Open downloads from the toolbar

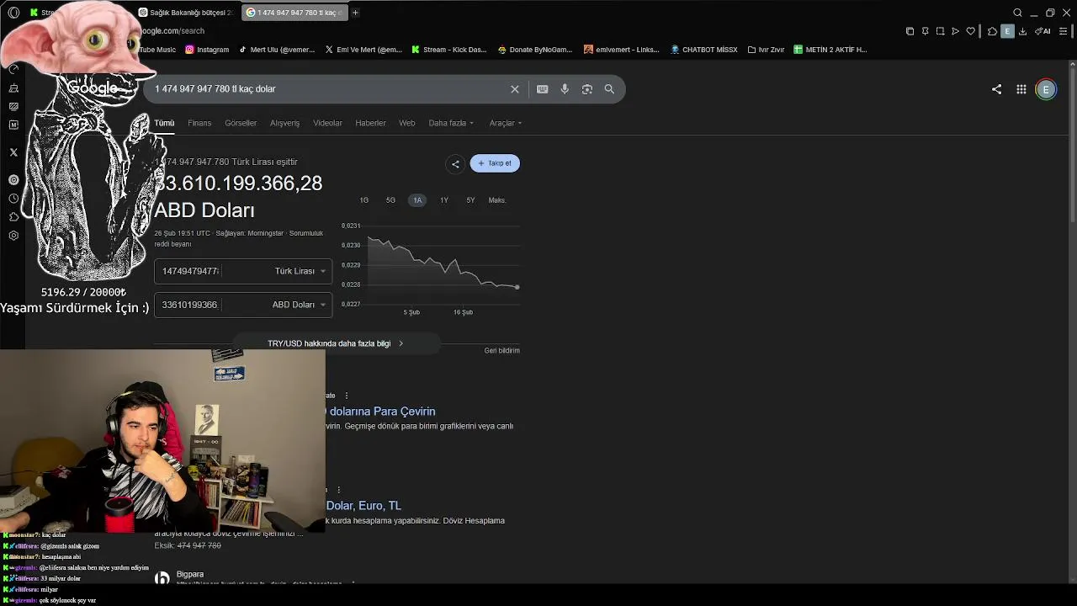click(x=1022, y=31)
